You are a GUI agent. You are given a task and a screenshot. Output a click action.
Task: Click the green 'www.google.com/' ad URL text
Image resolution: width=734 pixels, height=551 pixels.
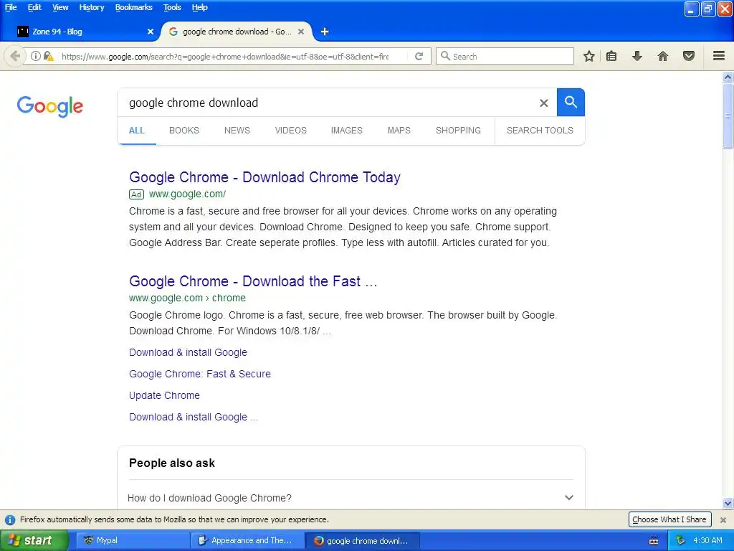coord(187,194)
